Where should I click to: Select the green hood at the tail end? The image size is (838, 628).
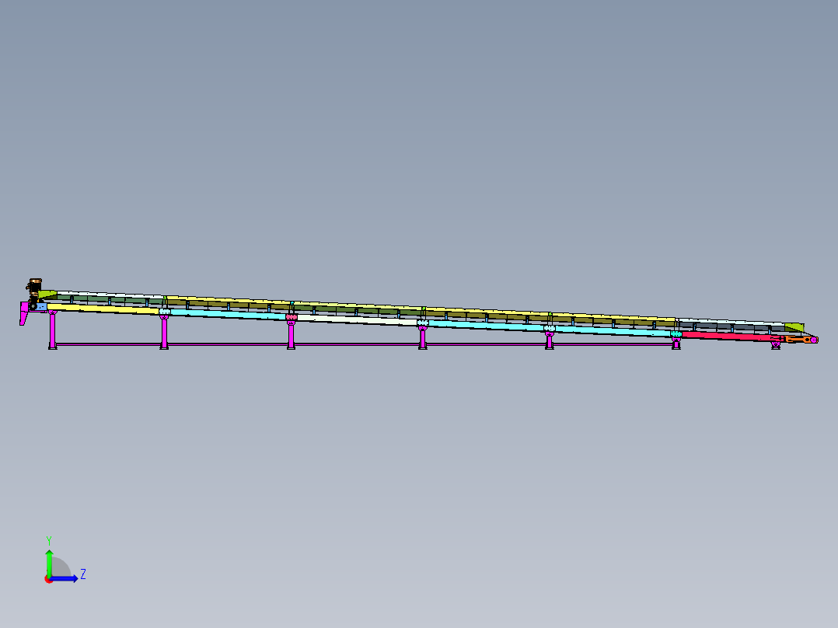795,326
